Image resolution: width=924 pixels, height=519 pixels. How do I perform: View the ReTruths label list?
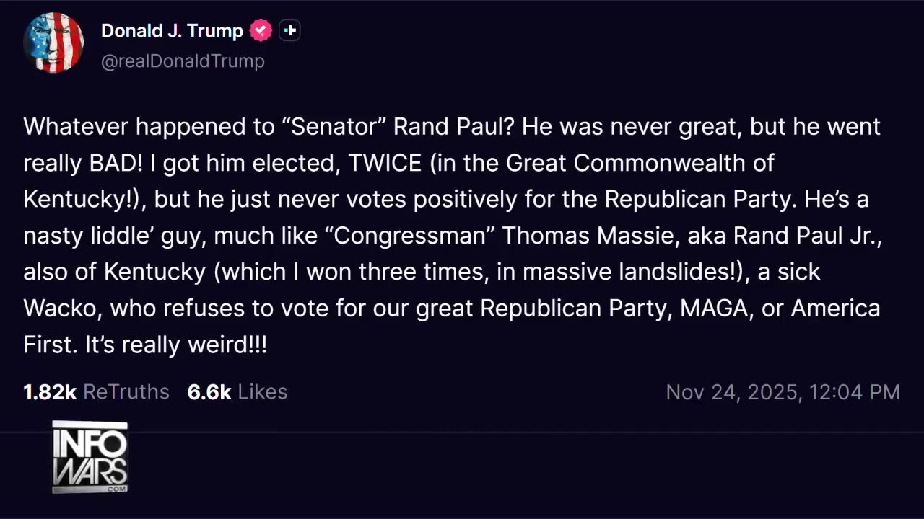[126, 392]
